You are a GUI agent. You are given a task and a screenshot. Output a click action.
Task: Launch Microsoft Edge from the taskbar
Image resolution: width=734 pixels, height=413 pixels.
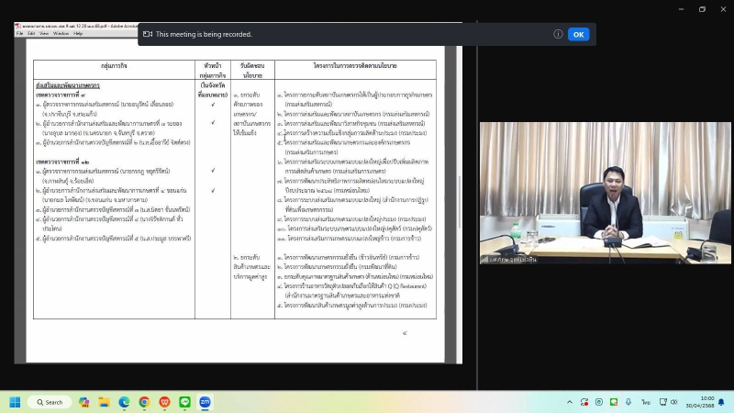pos(125,402)
